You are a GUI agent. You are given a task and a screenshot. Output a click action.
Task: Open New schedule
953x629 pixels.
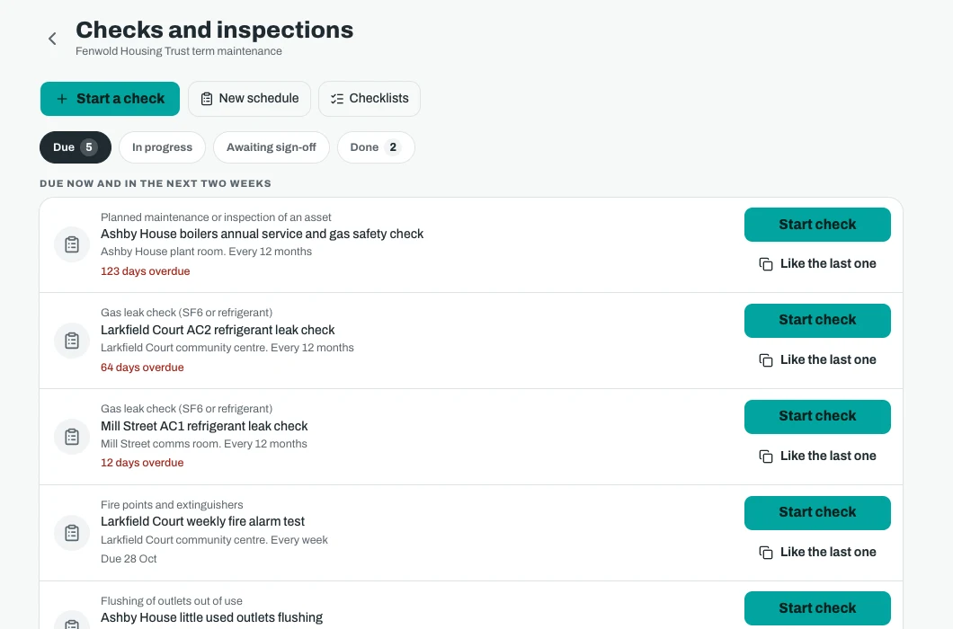[249, 99]
